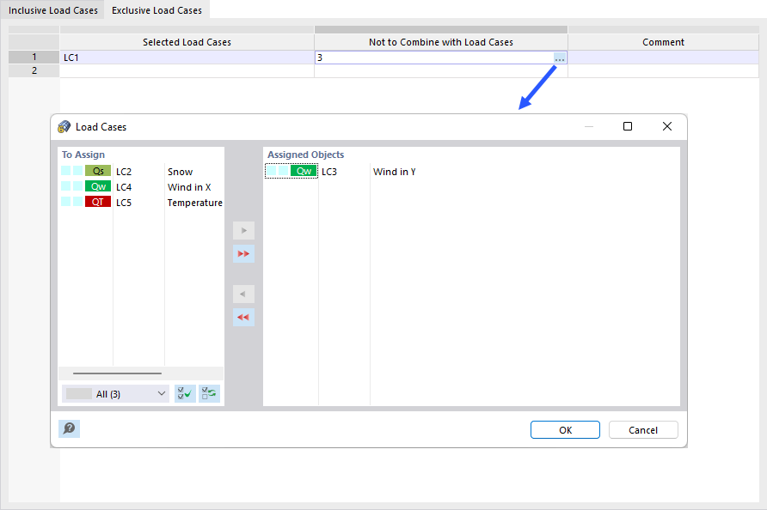Expand the category filter chevron
This screenshot has width=767, height=510.
(160, 392)
